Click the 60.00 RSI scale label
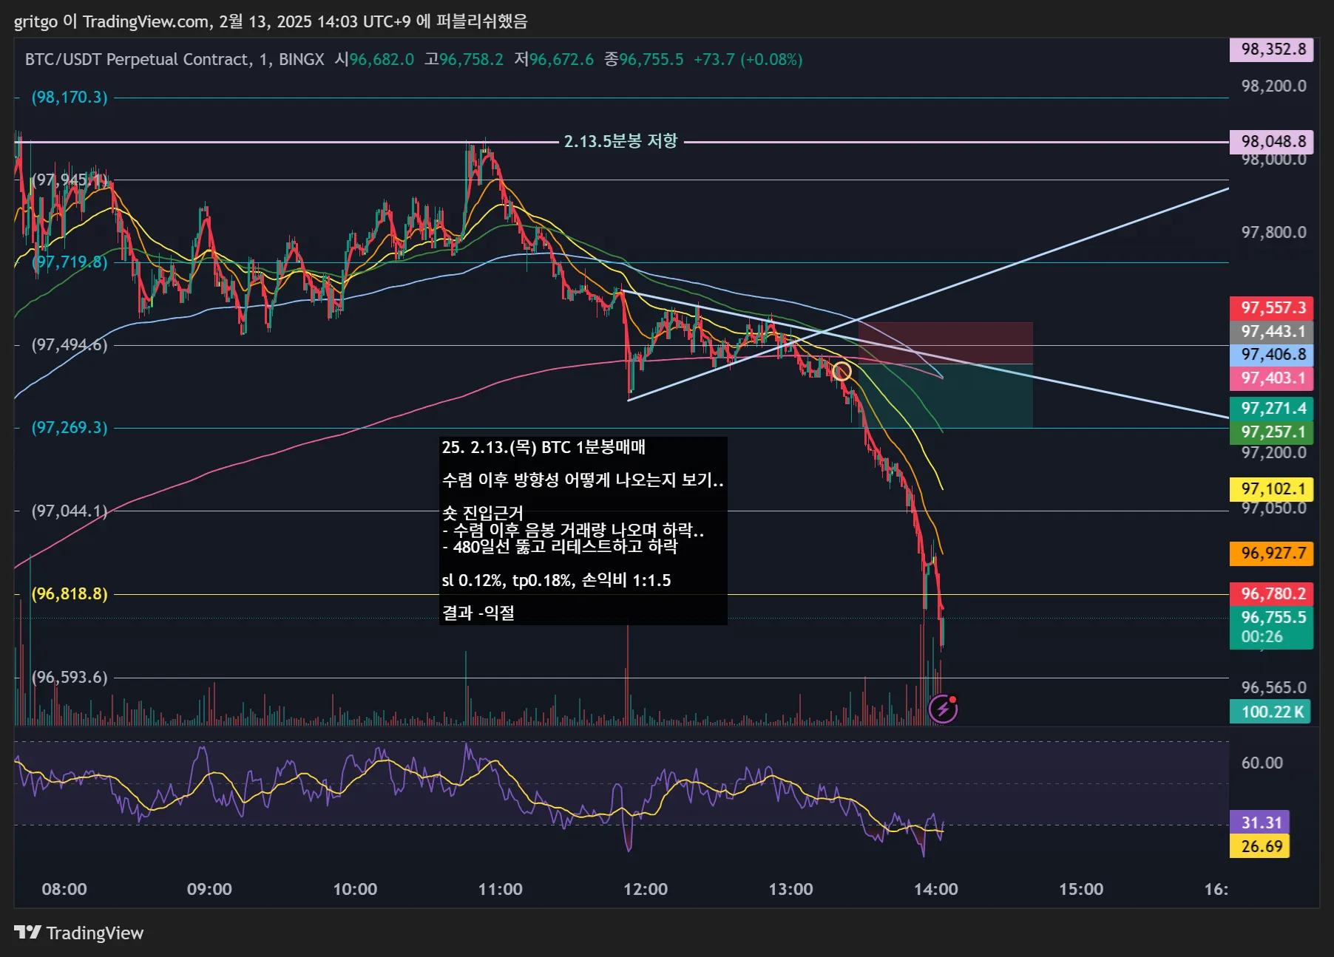 click(x=1262, y=763)
